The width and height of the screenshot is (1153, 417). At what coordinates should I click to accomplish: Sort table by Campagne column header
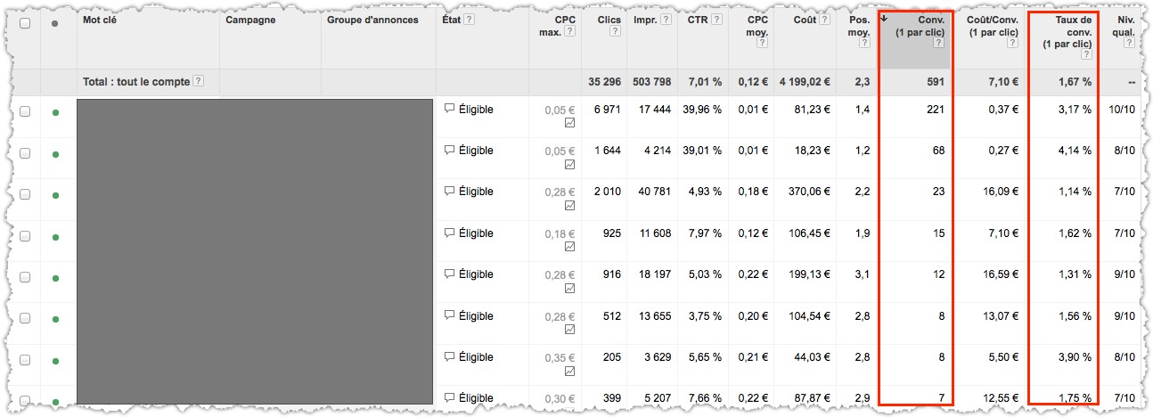[x=250, y=20]
